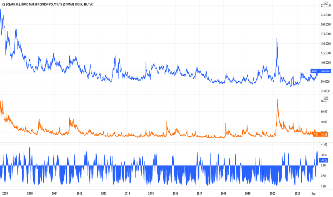The width and height of the screenshot is (333, 197).
Task: Click the 0.00 correlation axis value
Action: pos(323,165)
